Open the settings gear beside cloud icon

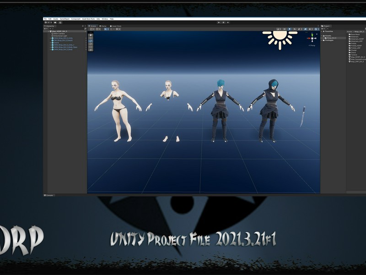click(x=60, y=22)
